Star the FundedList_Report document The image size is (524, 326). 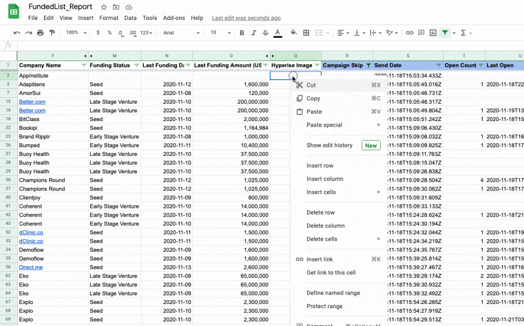click(x=104, y=7)
